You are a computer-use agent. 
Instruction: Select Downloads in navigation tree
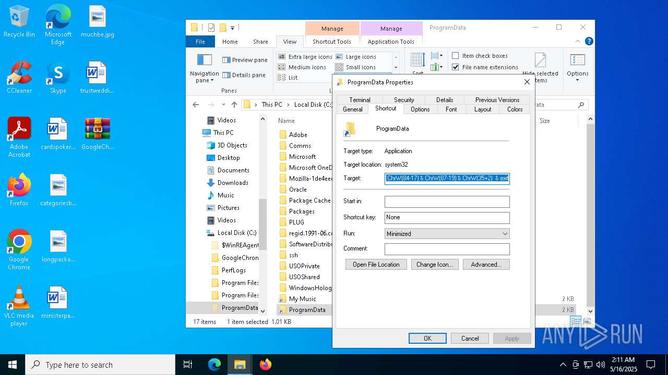(x=228, y=183)
